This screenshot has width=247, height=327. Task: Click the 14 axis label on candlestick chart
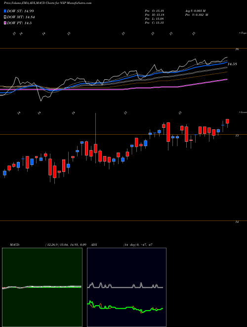(x=237, y=222)
